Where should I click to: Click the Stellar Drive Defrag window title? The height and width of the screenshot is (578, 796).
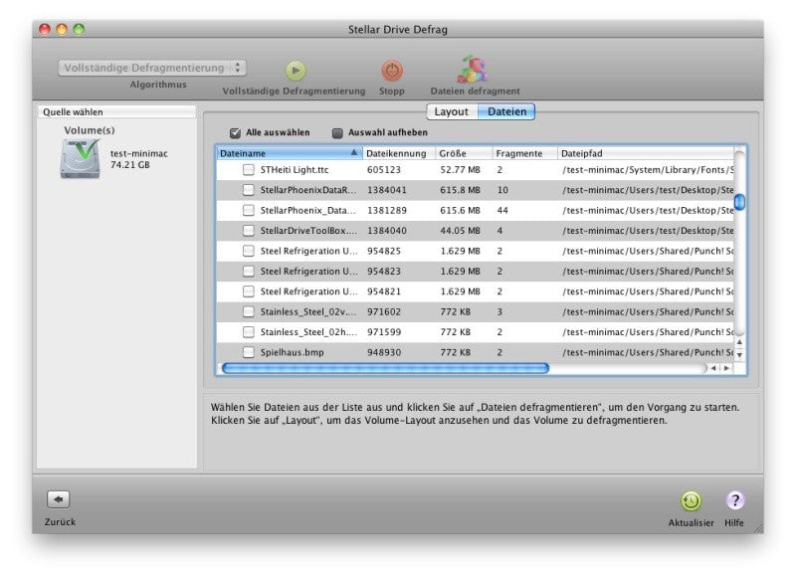(397, 30)
